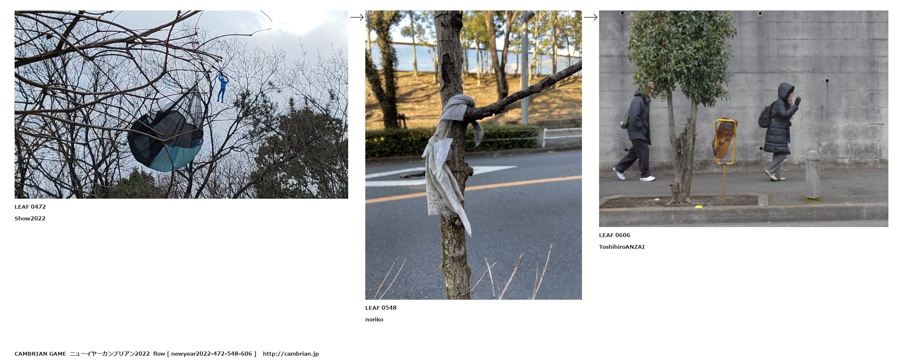
Task: Click the arrow before the LEAF 0606 photo
Action: [x=591, y=17]
